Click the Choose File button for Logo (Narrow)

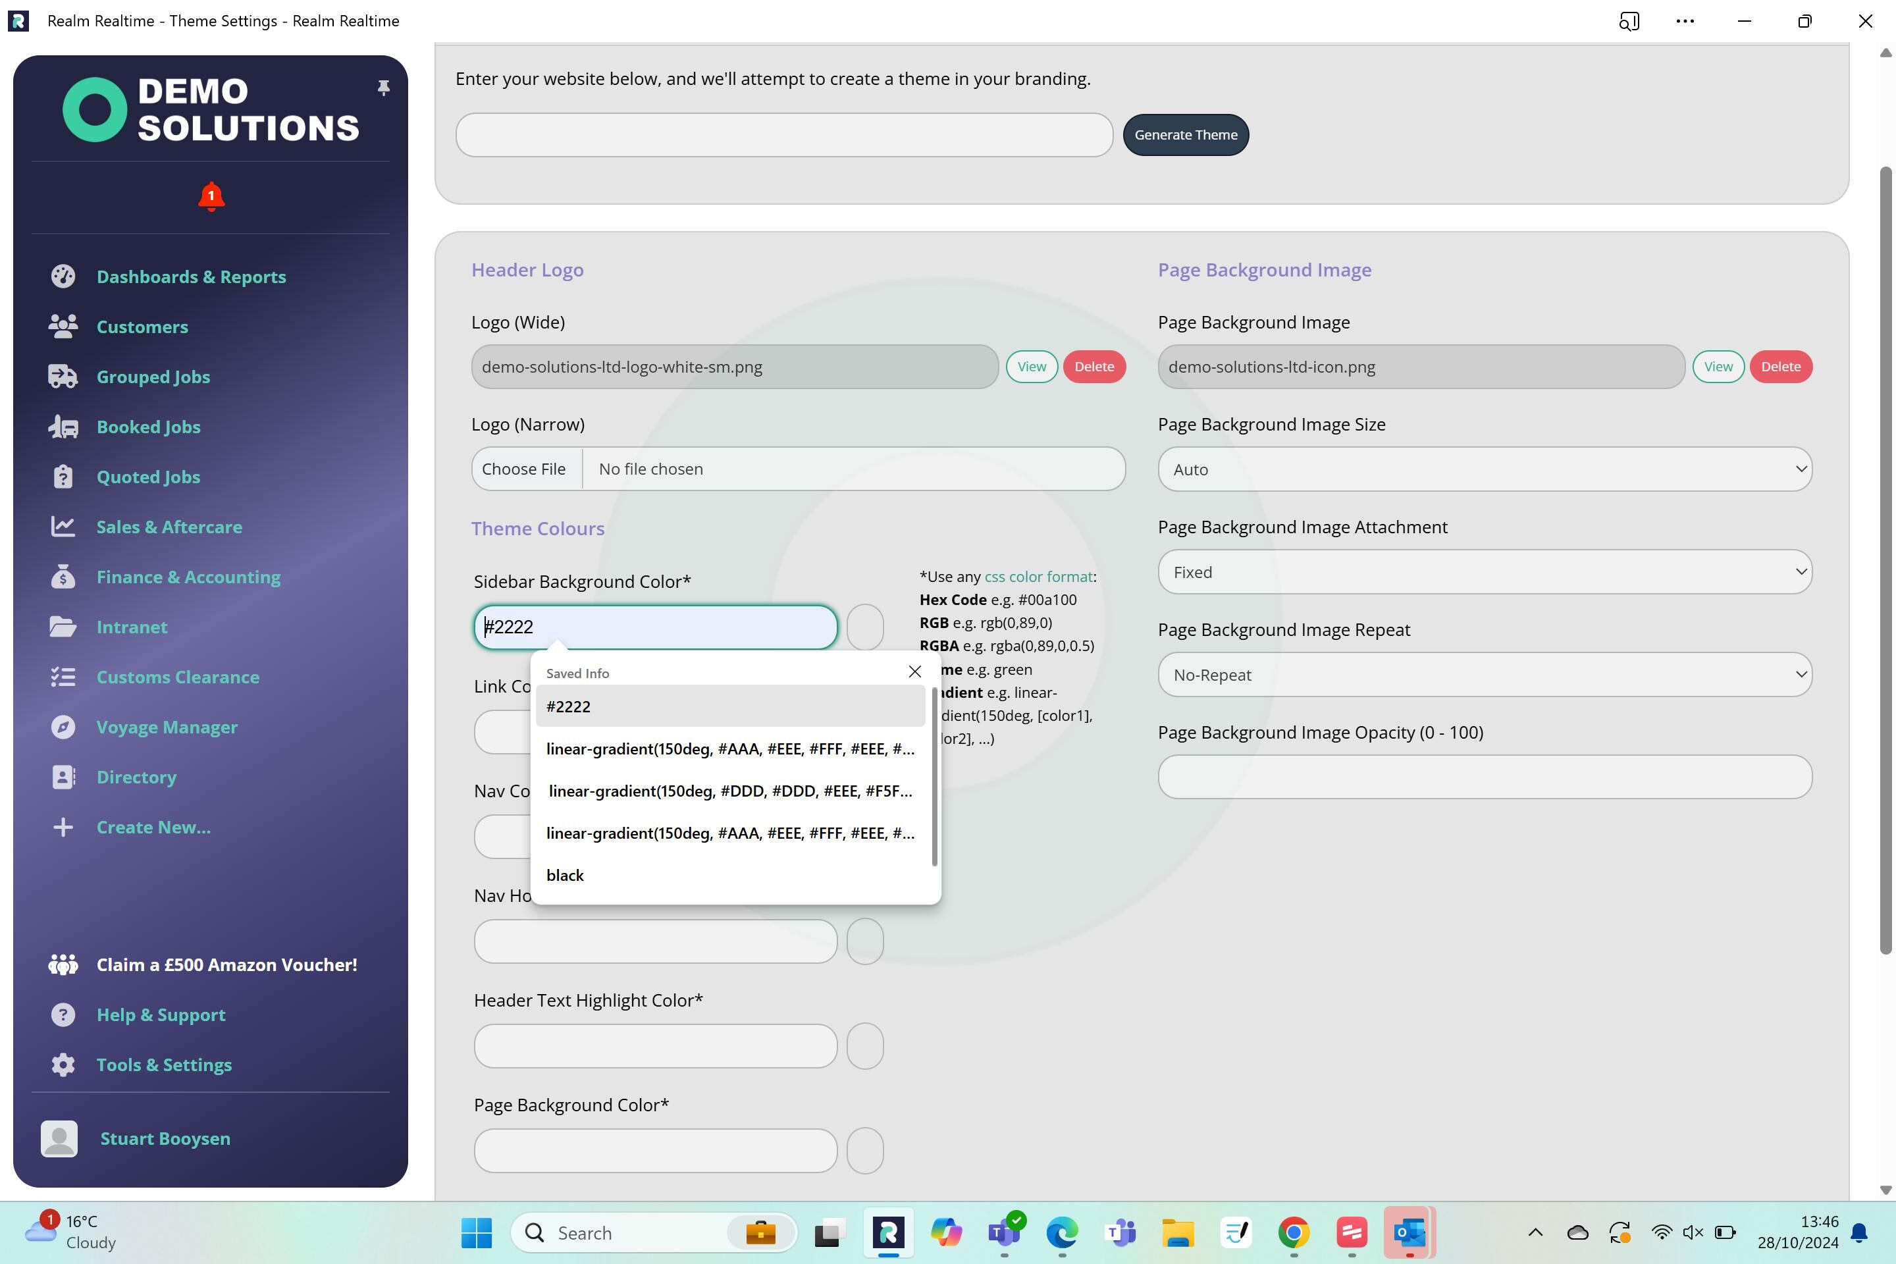click(x=525, y=469)
